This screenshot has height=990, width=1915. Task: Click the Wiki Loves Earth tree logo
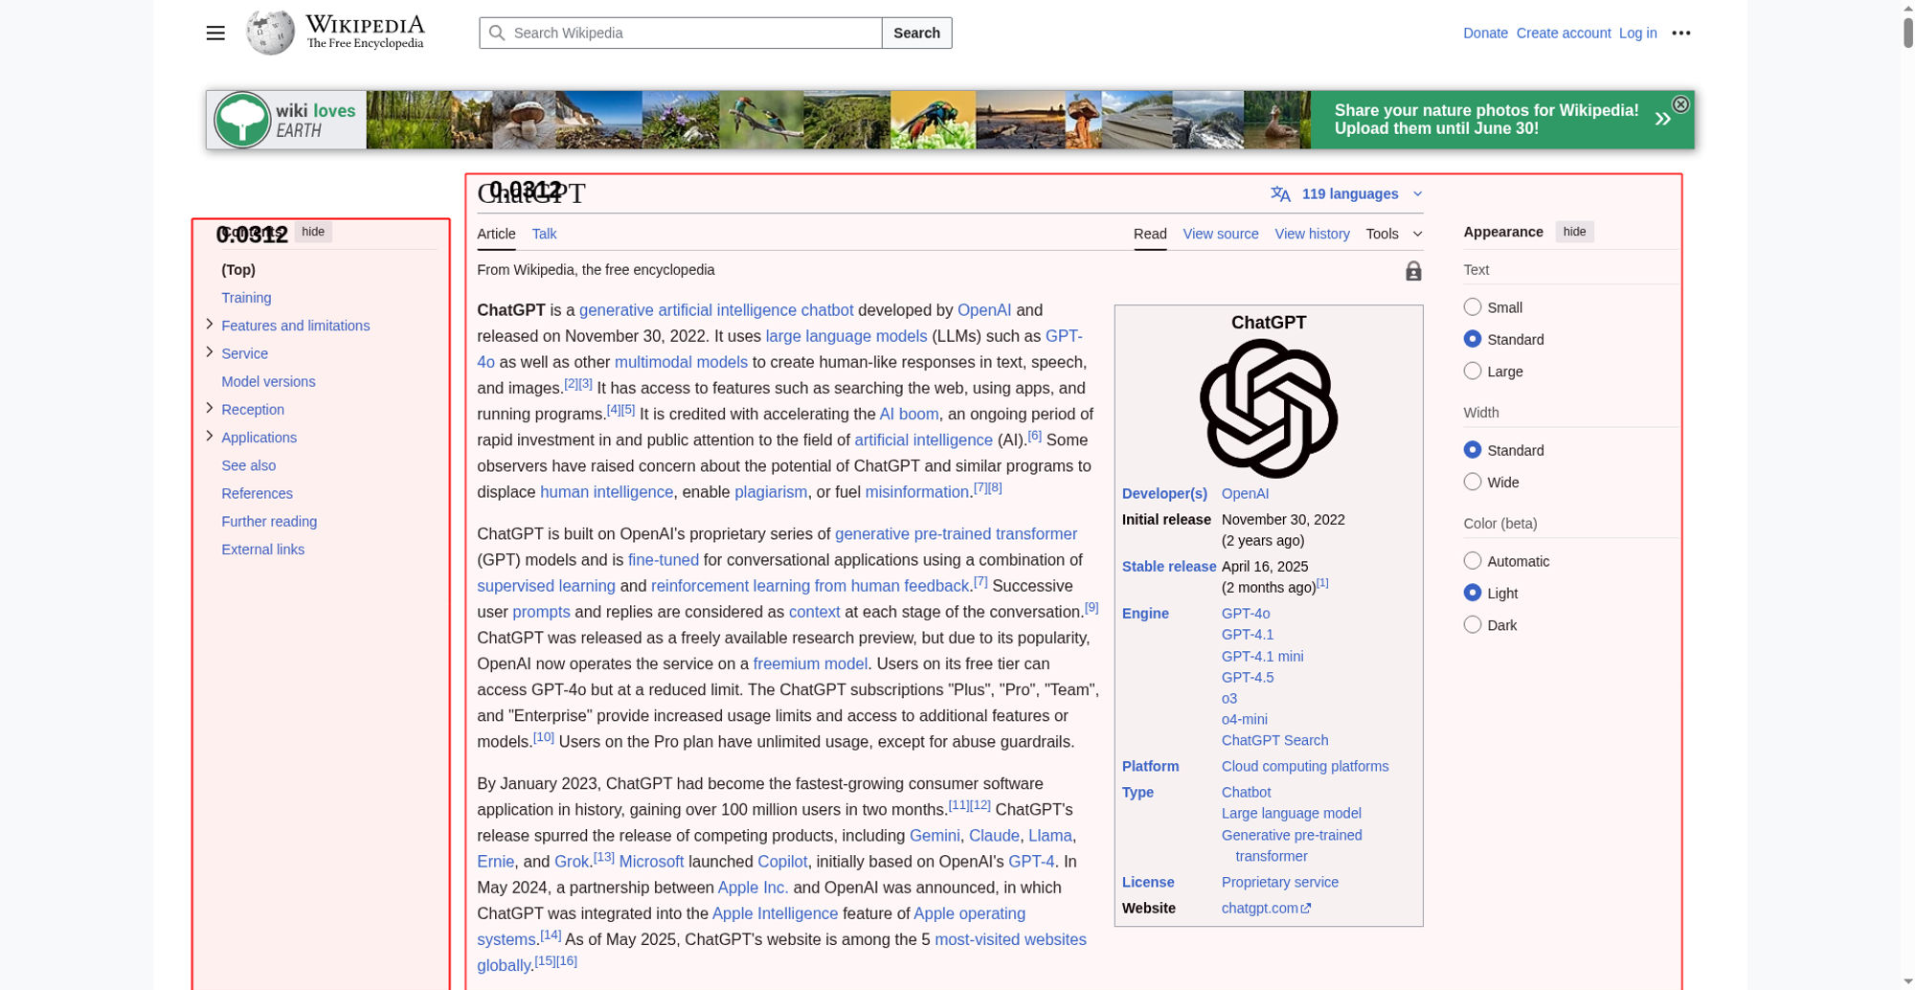(242, 120)
